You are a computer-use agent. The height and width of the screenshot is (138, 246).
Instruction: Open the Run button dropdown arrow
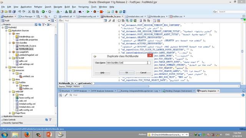[91, 12]
